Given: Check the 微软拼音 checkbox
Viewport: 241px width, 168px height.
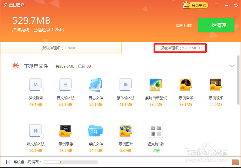Looking at the screenshot, I should [42, 90].
